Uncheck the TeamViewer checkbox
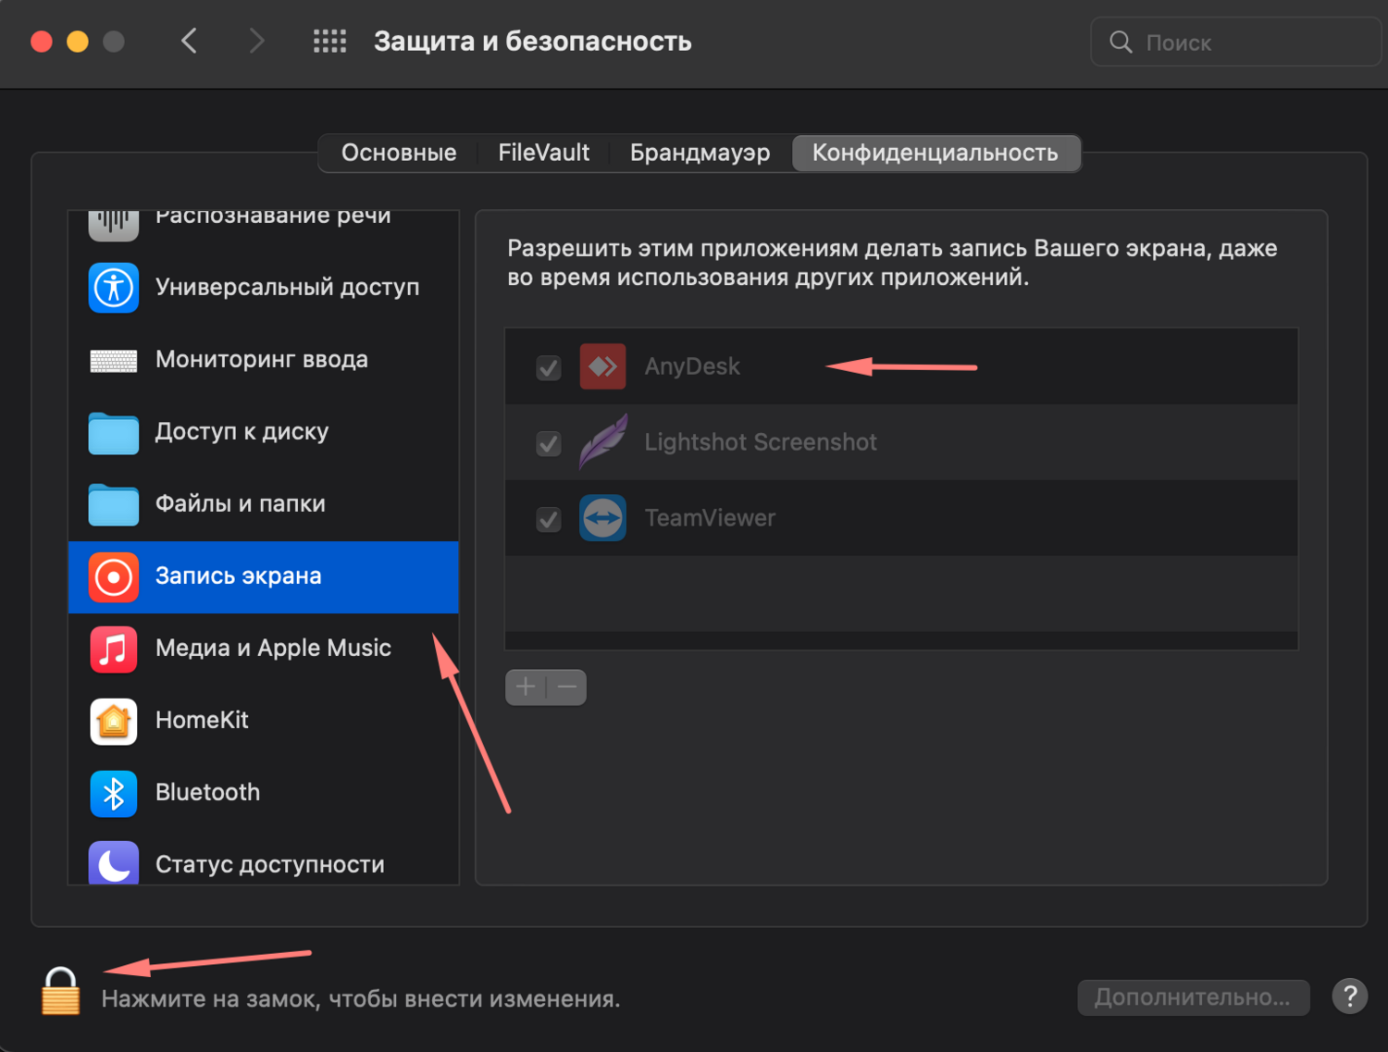1388x1052 pixels. pos(549,520)
